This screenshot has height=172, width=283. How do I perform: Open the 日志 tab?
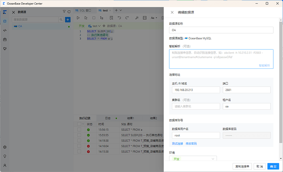[108, 118]
